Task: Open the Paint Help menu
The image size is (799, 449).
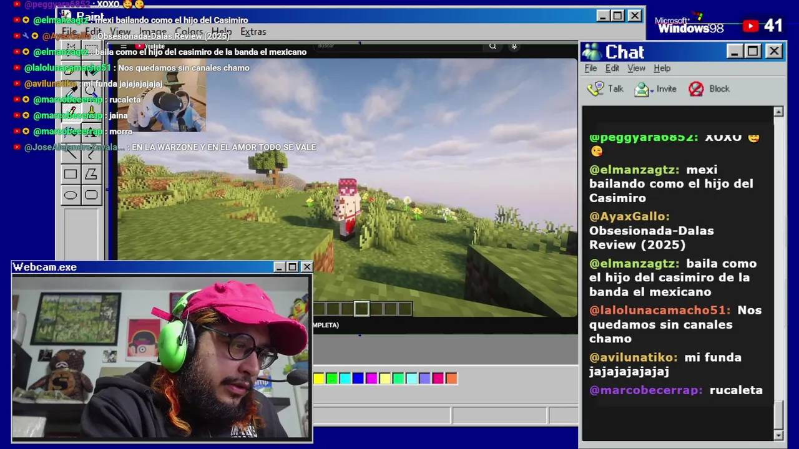Action: click(222, 32)
